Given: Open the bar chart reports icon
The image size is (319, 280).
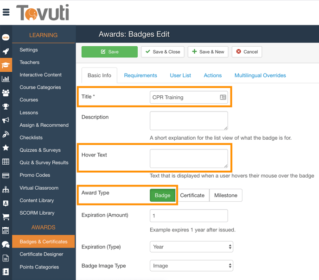Looking at the screenshot, I should pyautogui.click(x=6, y=79).
